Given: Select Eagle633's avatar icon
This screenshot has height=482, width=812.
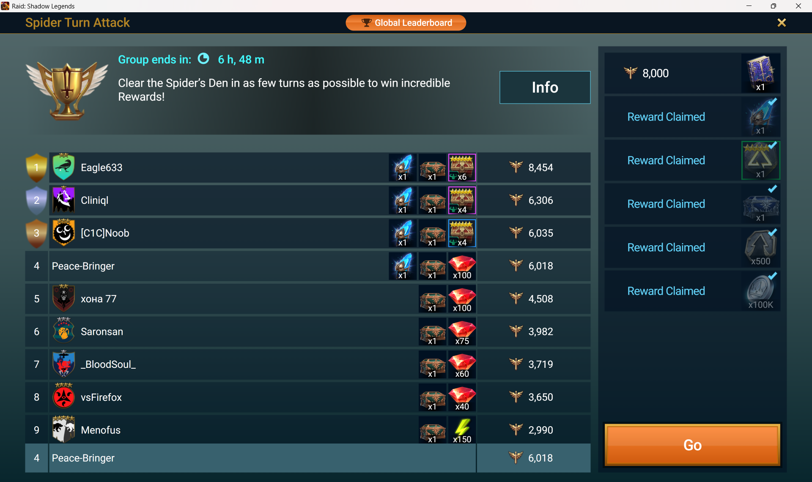Looking at the screenshot, I should pos(63,167).
